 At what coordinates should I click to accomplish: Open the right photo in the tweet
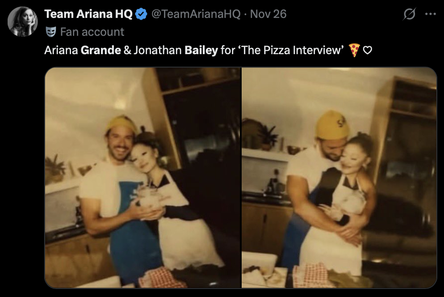click(339, 178)
